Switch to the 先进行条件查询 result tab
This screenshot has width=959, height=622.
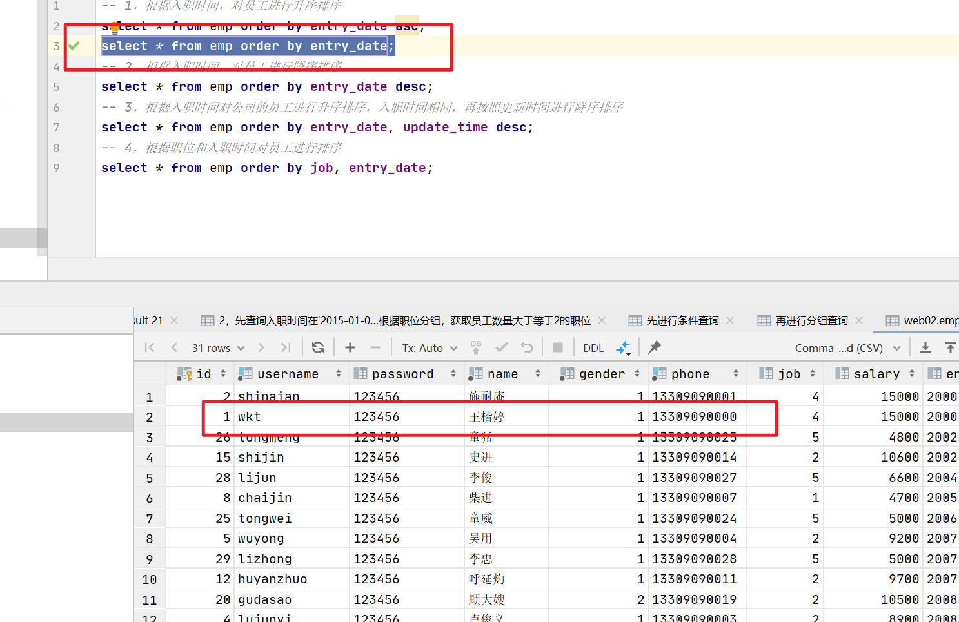point(682,320)
